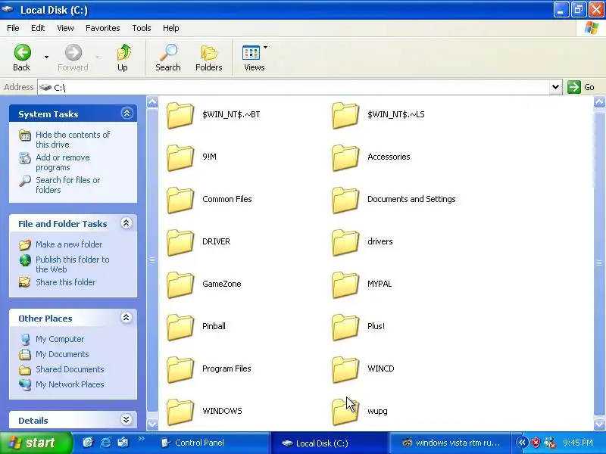Click the Local Disk (C:) taskbar button

coord(330,443)
